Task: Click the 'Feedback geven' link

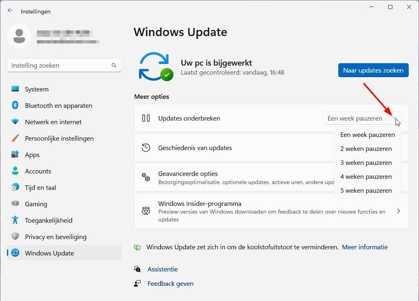Action: (170, 284)
